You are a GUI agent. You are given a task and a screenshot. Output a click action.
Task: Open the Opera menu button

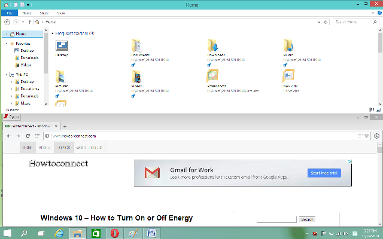[x=11, y=117]
